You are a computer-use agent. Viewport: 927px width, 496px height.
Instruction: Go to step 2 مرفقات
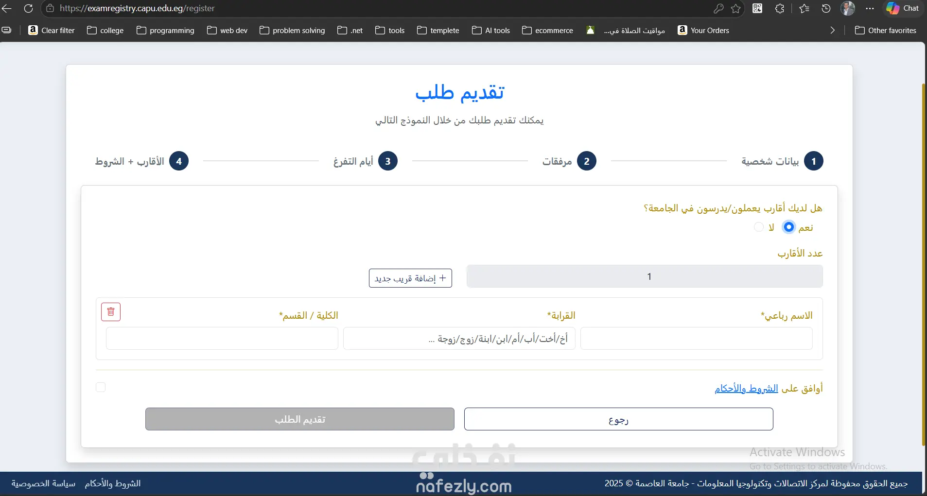point(569,161)
